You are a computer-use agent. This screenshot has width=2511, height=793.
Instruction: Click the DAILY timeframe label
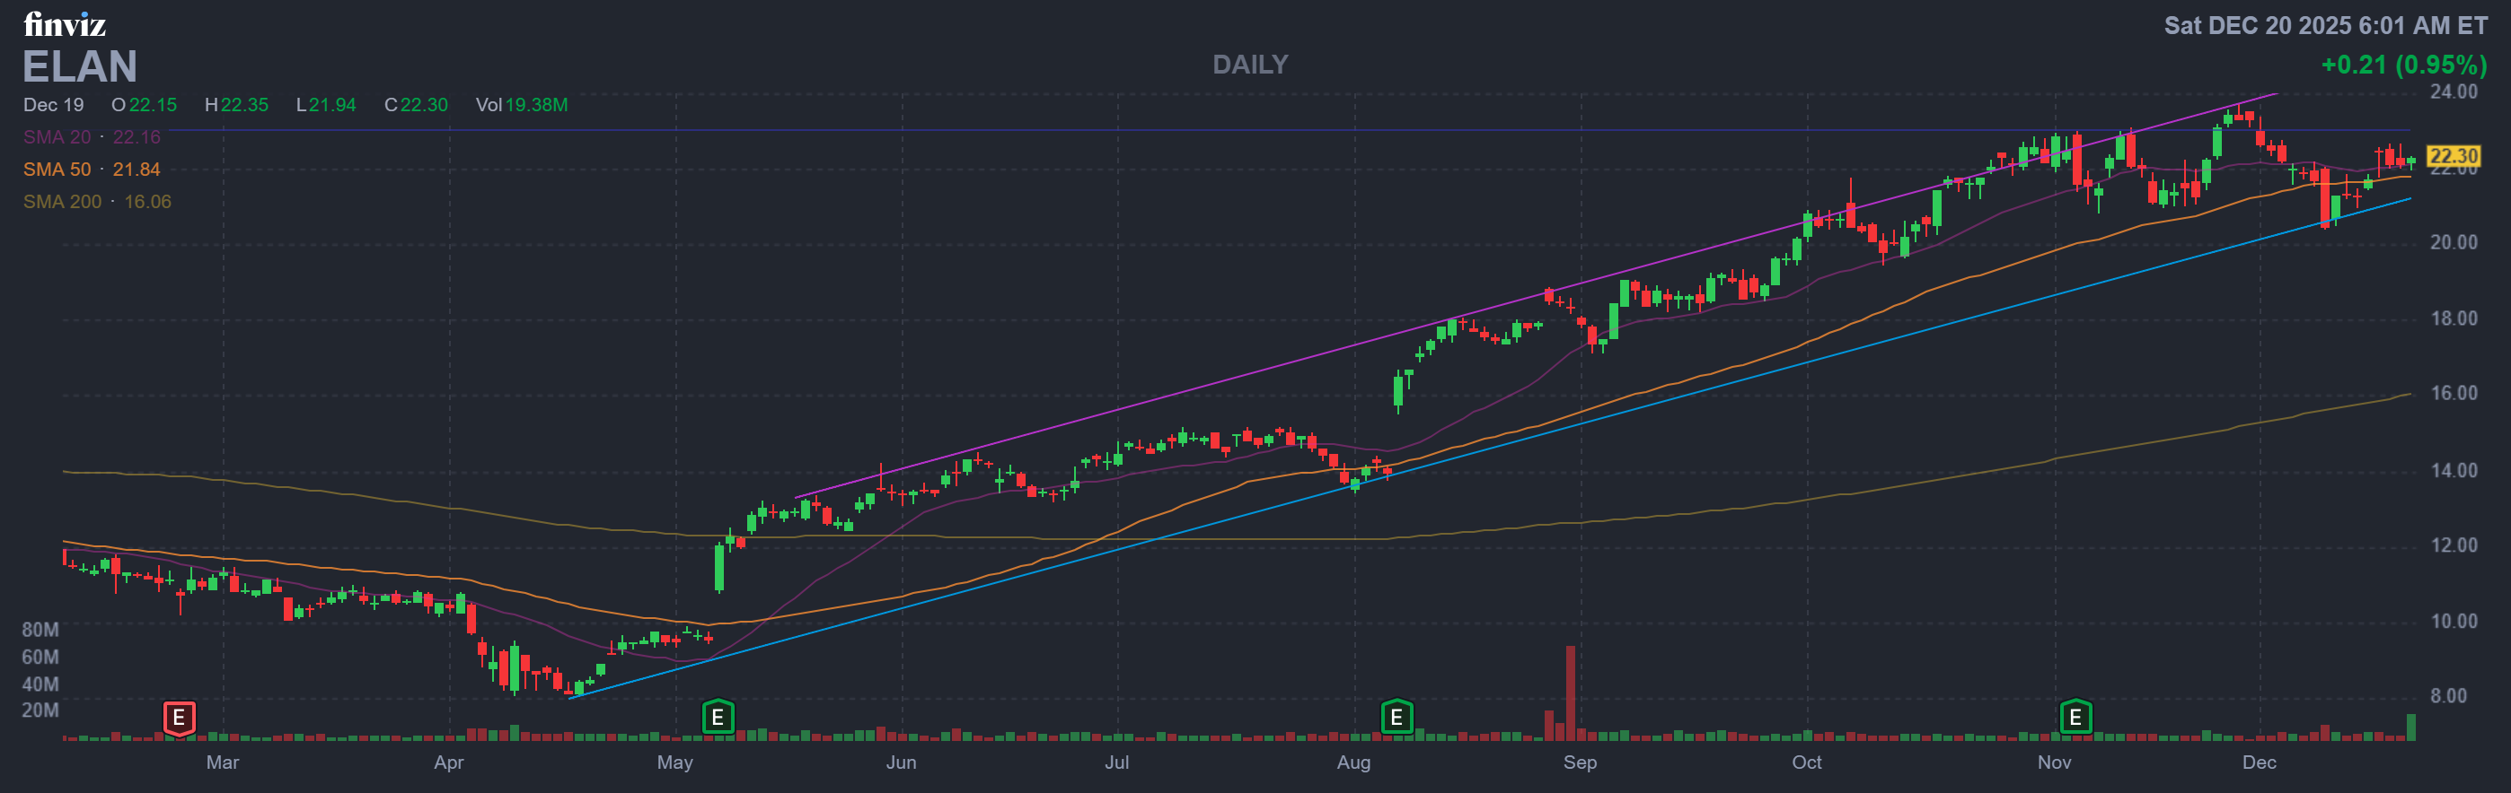coord(1249,65)
